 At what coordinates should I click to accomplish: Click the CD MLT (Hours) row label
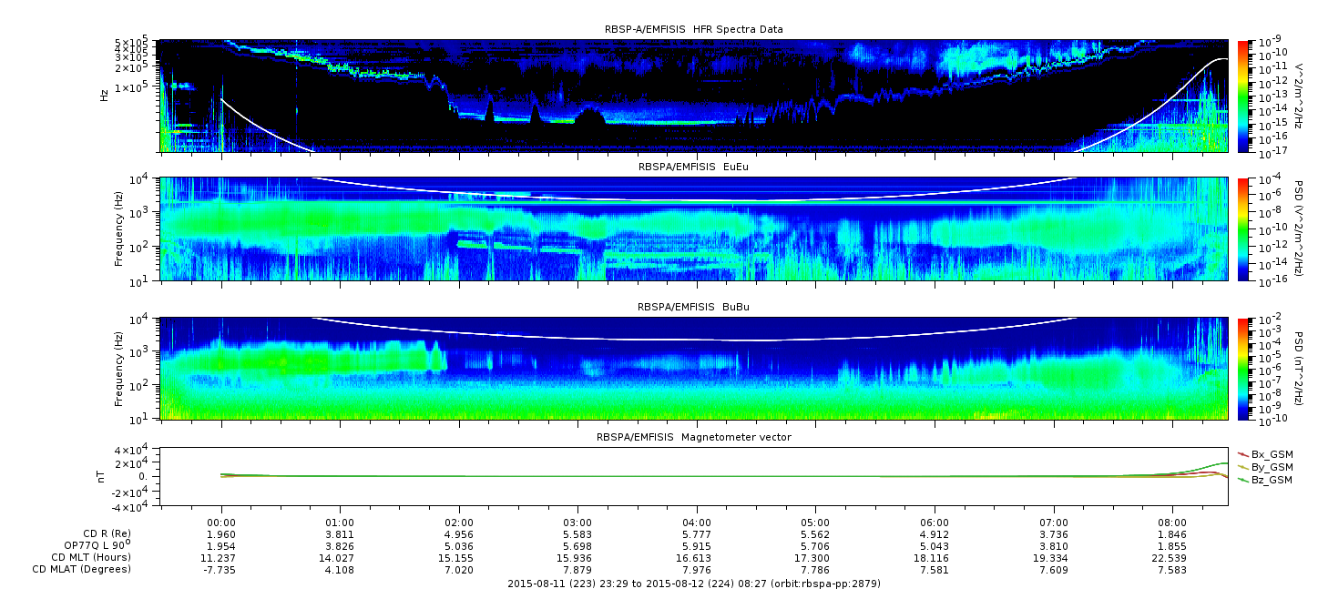click(90, 557)
